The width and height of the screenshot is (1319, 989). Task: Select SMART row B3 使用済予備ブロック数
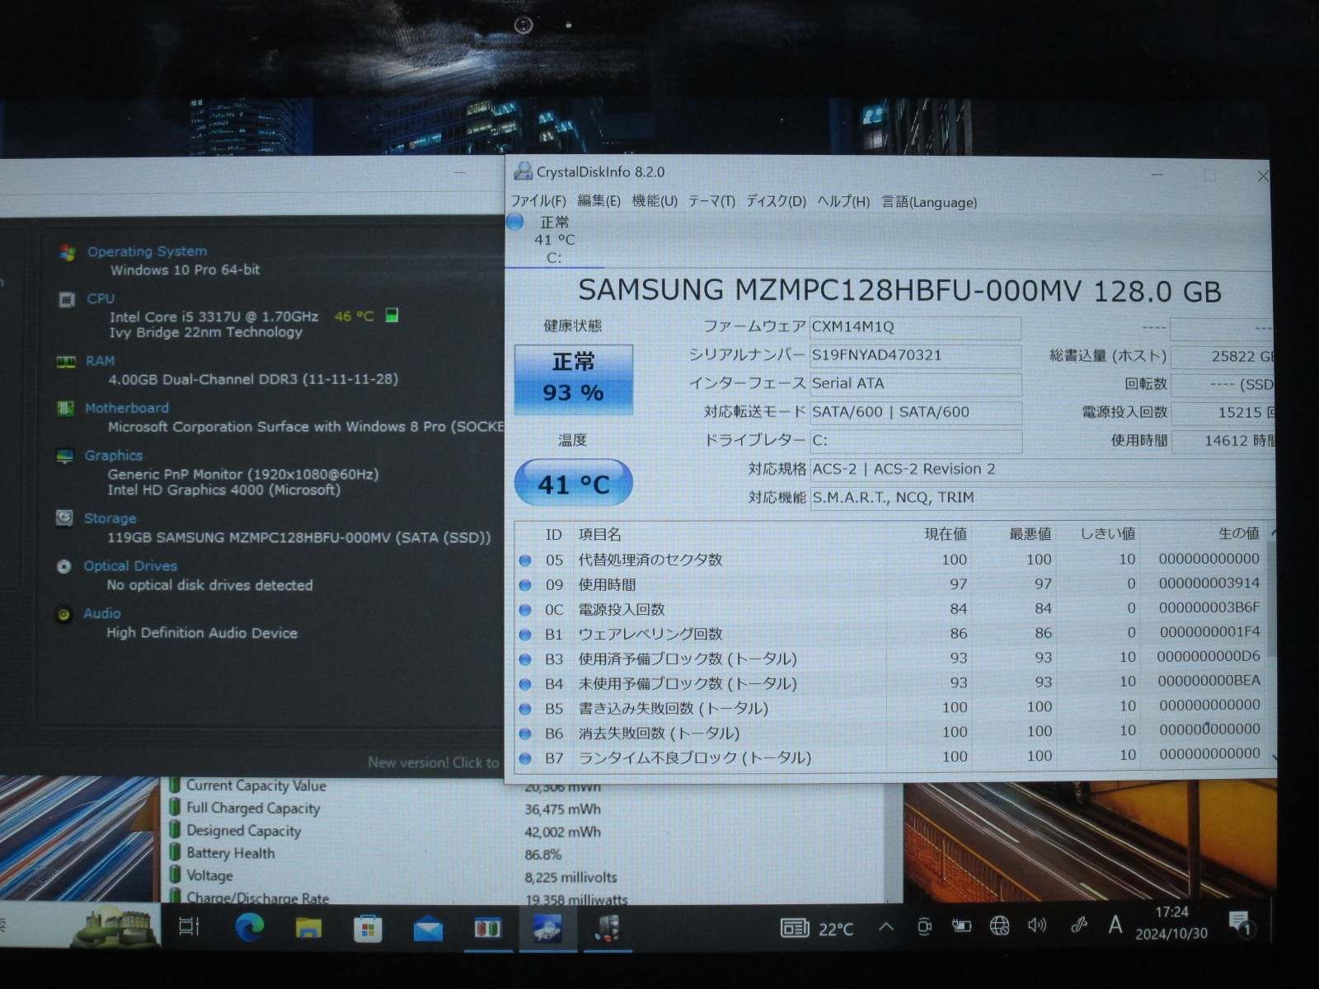(890, 659)
